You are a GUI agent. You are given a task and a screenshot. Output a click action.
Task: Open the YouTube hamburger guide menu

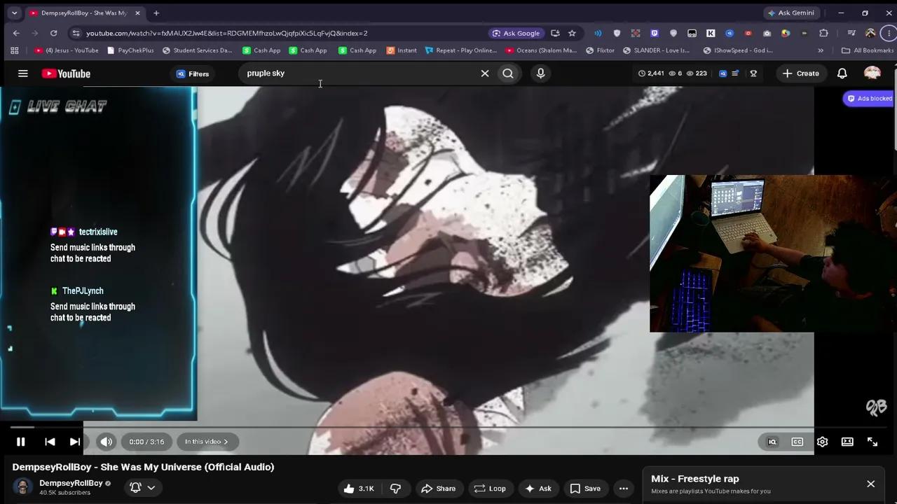(22, 73)
